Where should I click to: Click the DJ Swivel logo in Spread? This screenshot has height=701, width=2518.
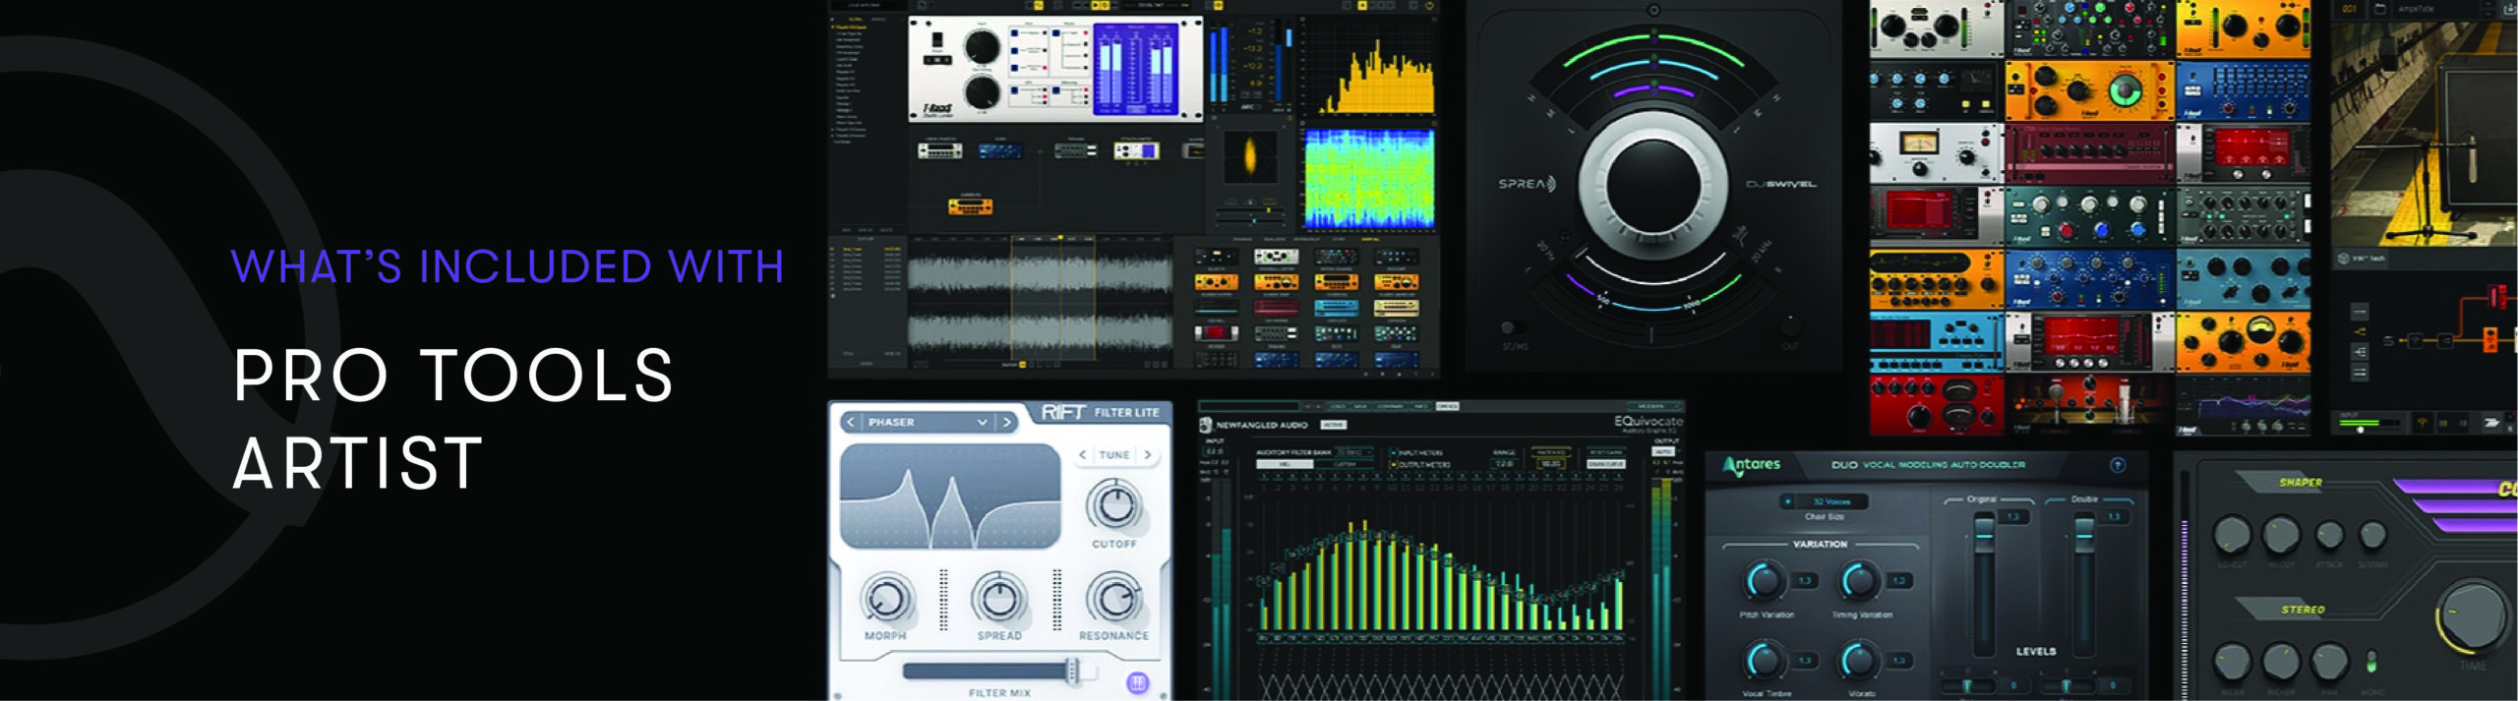[x=1781, y=184]
